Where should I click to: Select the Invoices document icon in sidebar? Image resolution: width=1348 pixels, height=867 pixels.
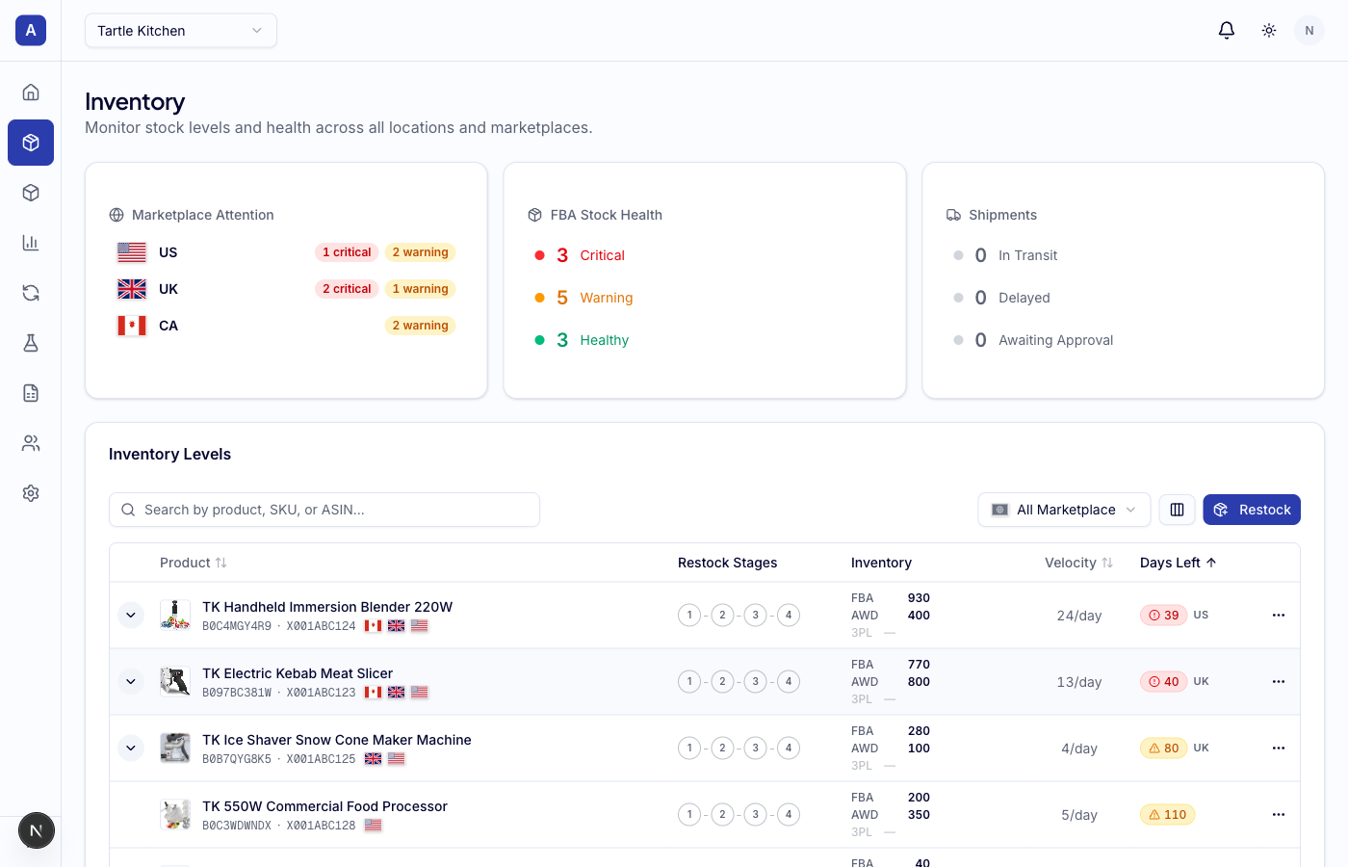[30, 392]
